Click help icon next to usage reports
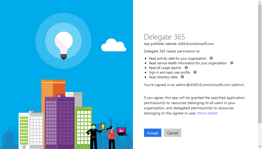 (186, 68)
